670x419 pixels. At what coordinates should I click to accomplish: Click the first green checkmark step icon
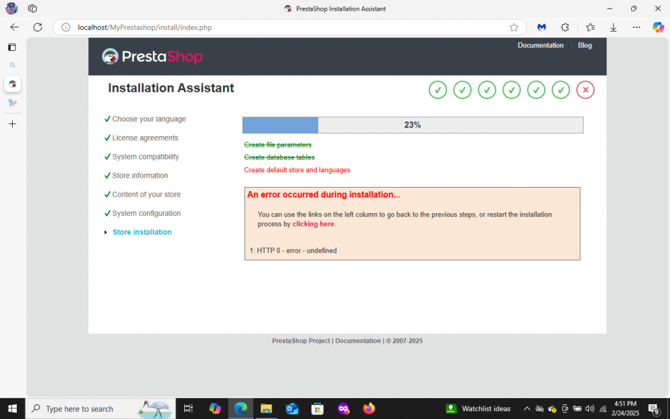(x=438, y=89)
